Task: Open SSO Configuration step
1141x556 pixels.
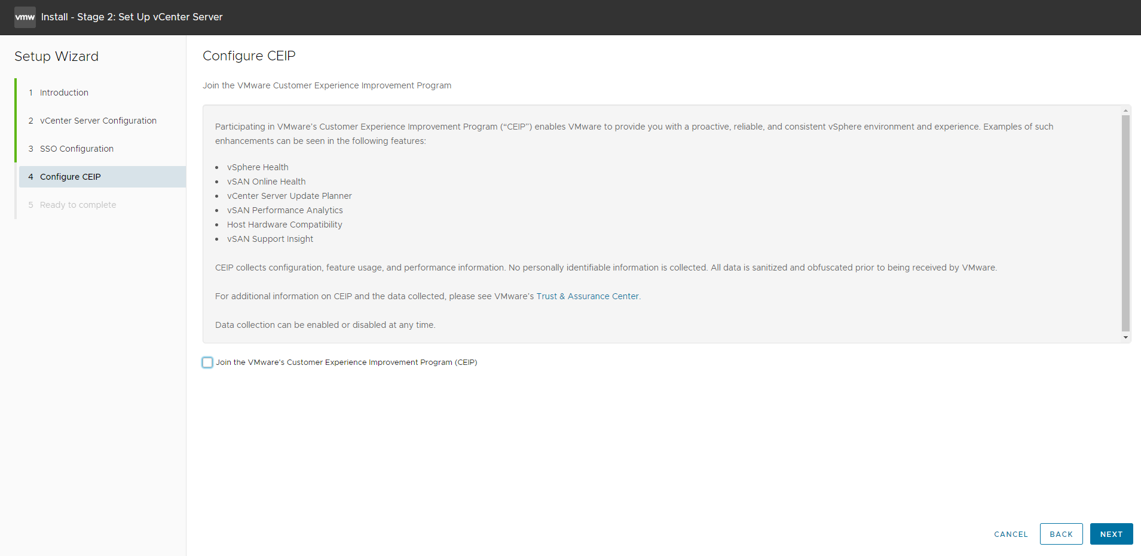Action: (77, 149)
